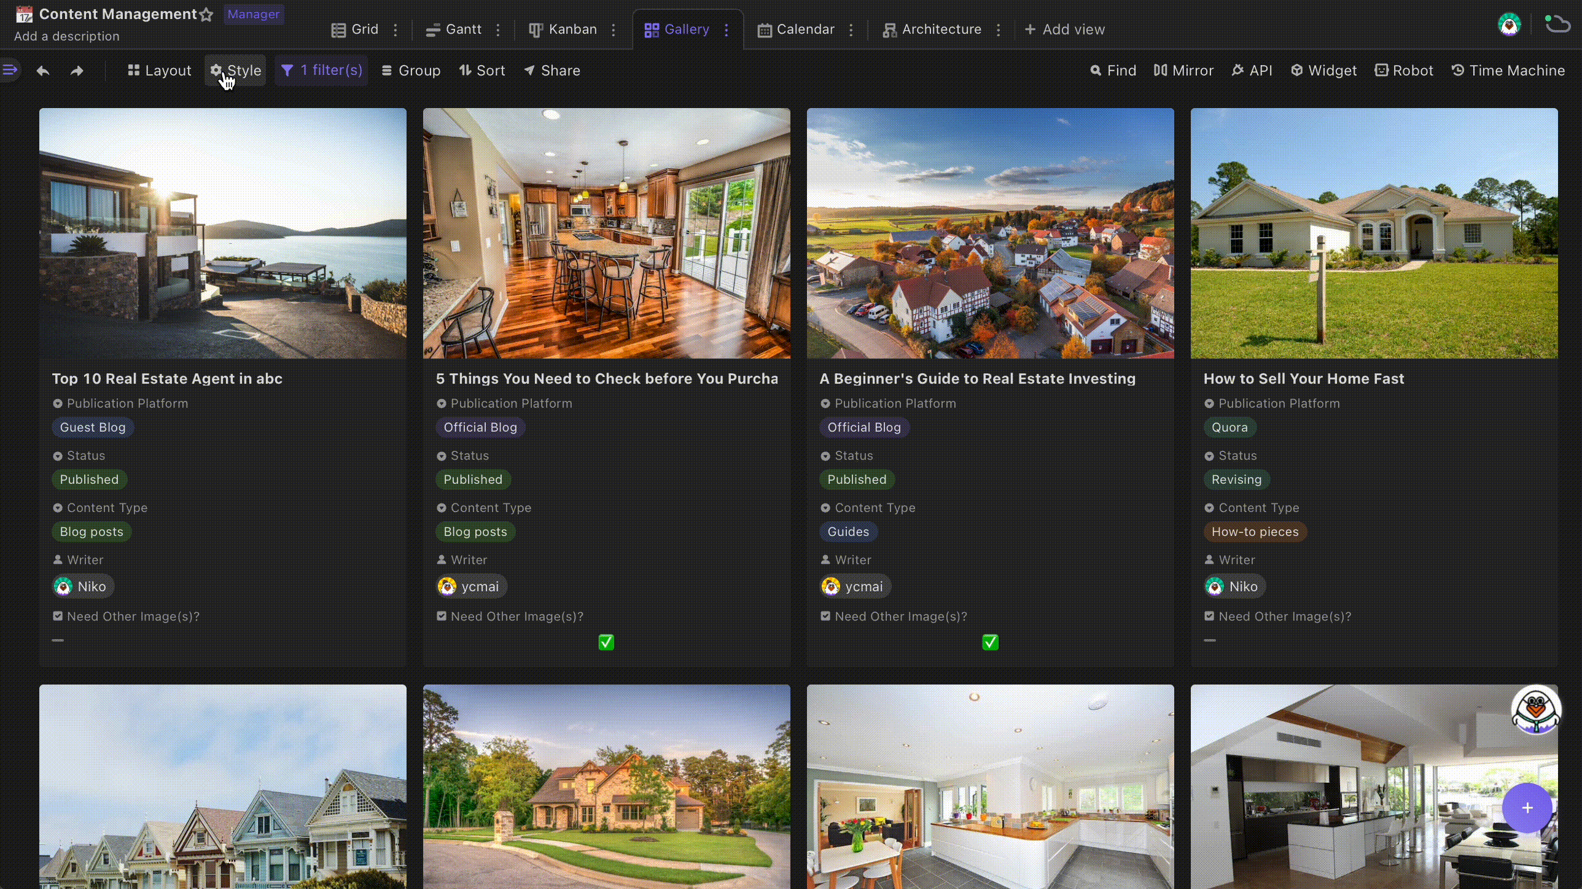Open the Gantt view options menu

point(498,29)
